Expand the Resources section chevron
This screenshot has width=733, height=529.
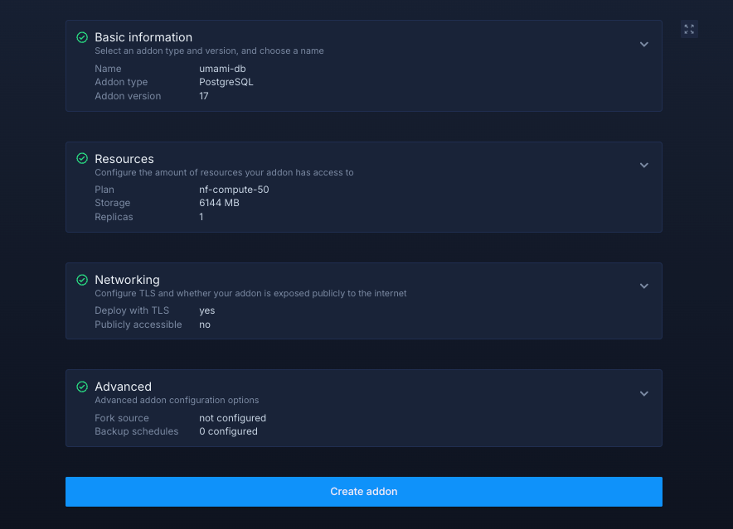pos(644,165)
